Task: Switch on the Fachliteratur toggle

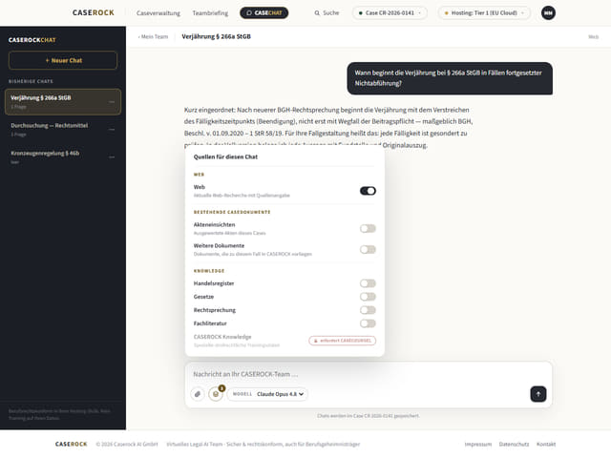Action: tap(368, 323)
